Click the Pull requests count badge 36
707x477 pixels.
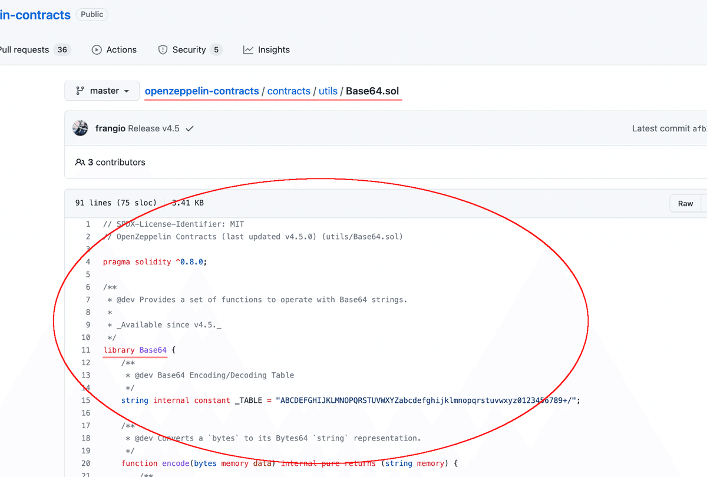click(x=62, y=50)
